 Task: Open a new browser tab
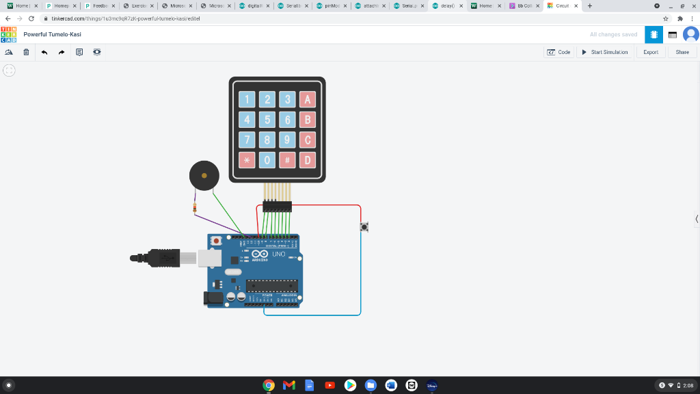[x=590, y=5]
